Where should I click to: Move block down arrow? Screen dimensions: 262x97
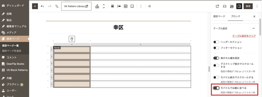click(x=104, y=8)
